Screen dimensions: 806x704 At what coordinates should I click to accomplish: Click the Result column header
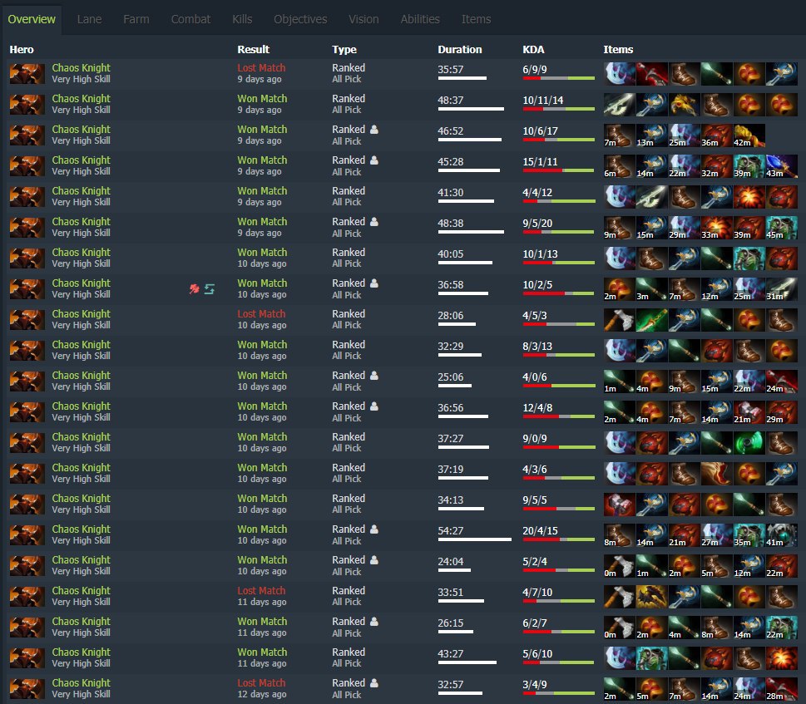point(254,49)
